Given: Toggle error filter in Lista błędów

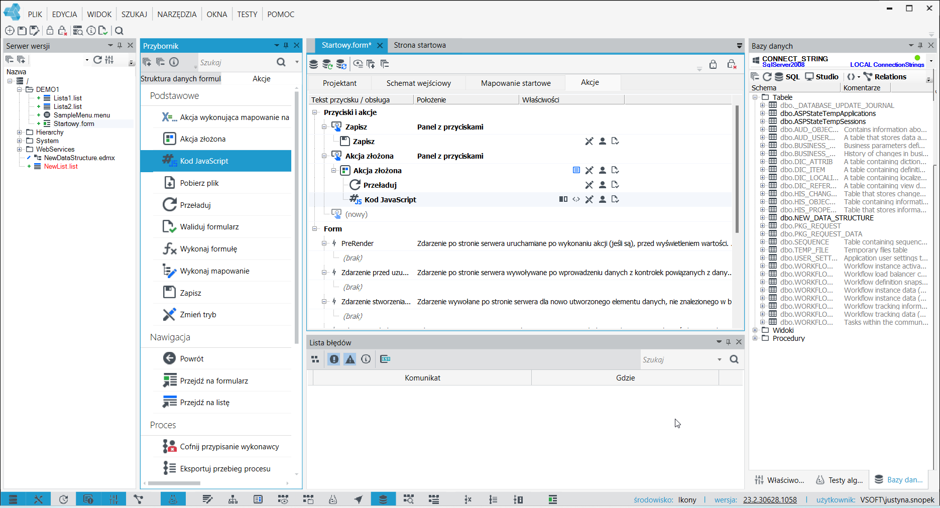Looking at the screenshot, I should tap(334, 359).
